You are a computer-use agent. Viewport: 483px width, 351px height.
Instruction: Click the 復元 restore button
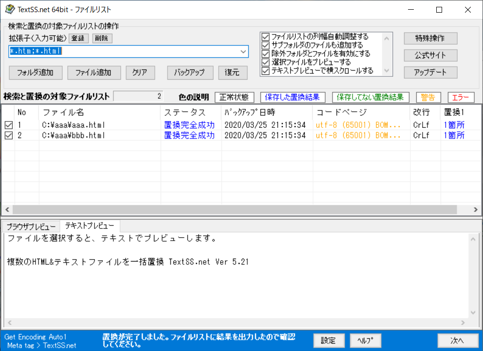click(x=232, y=72)
